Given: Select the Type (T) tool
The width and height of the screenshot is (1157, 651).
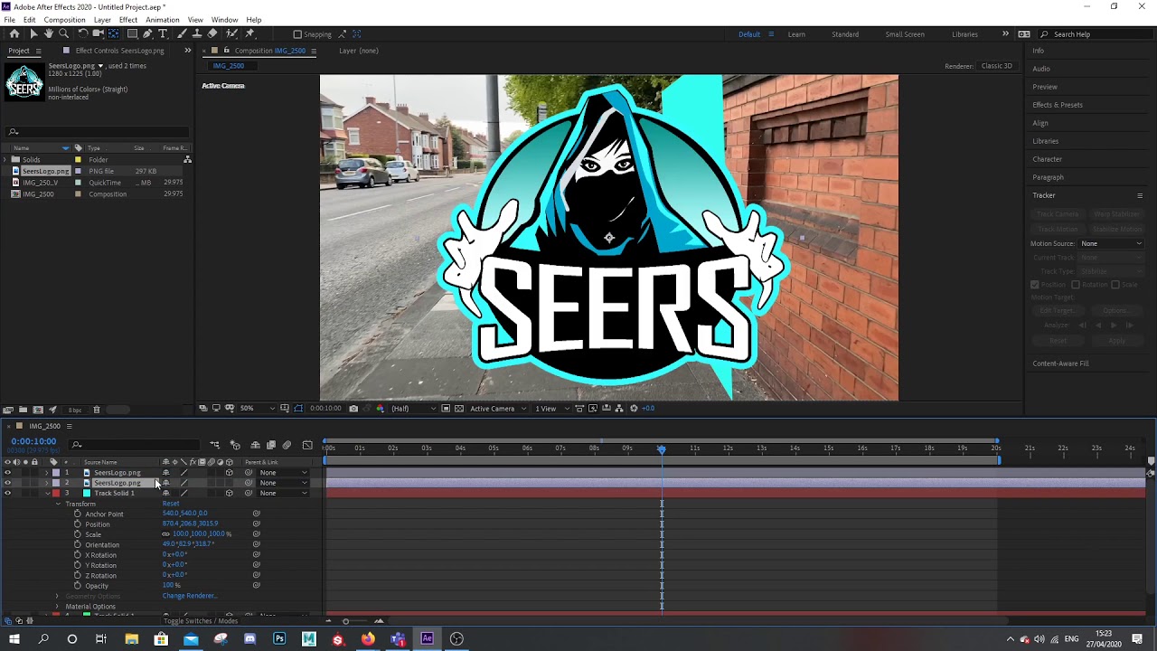Looking at the screenshot, I should [x=163, y=33].
